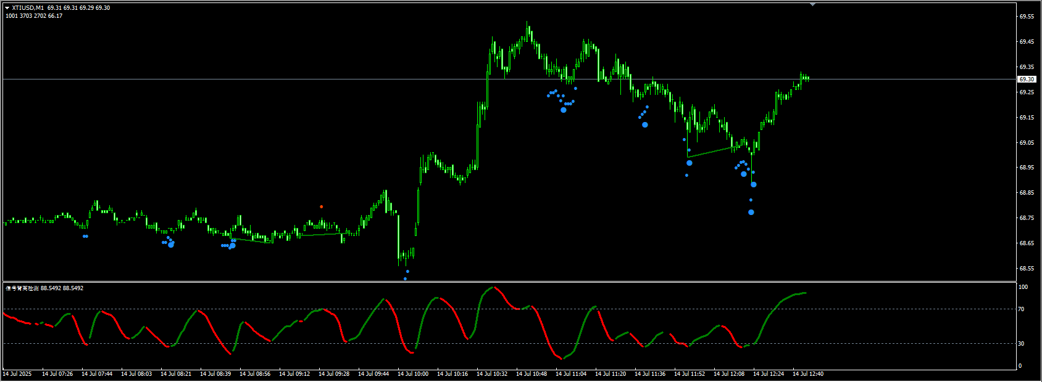Click the current price label 69.30
1042x382 pixels.
coord(1027,79)
